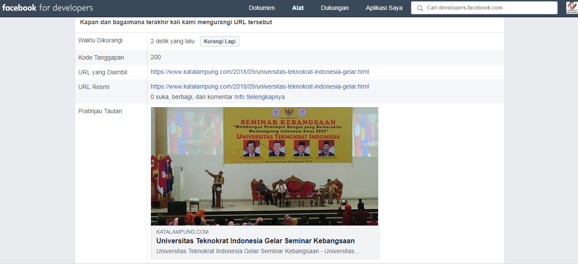Click the 200 value beside Kode Tanggapan
This screenshot has width=578, height=264.
(x=156, y=57)
